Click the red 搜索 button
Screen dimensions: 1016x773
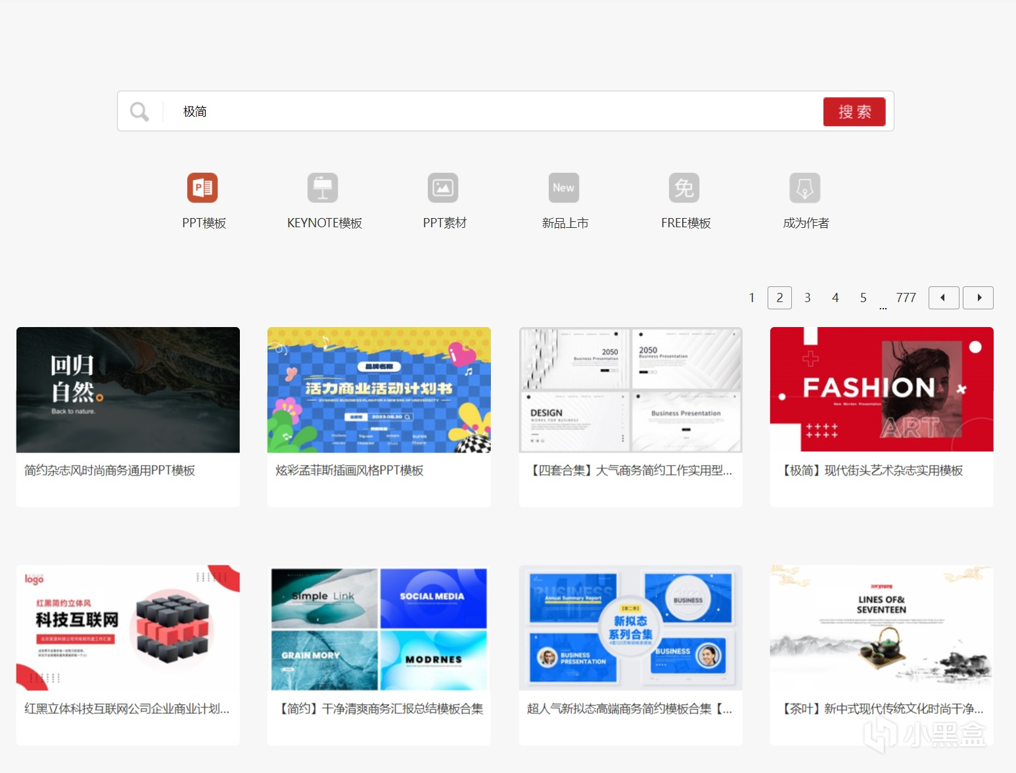854,112
